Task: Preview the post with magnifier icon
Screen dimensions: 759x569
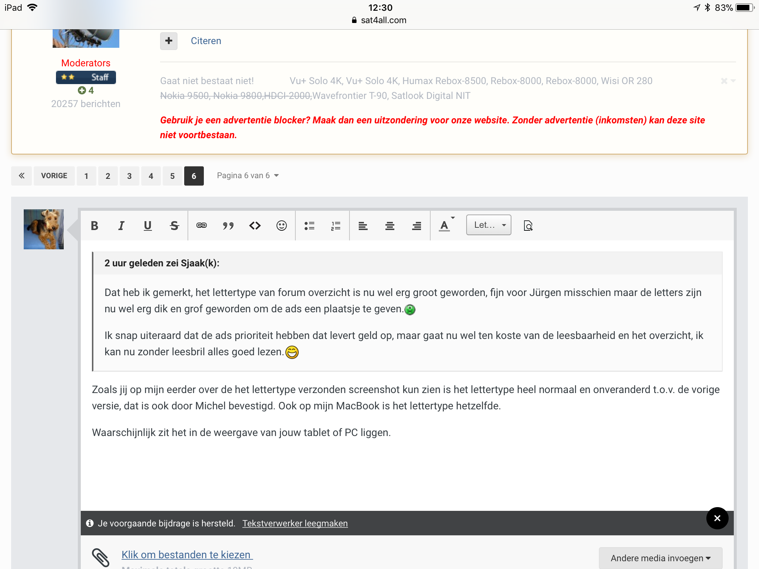Action: [528, 226]
